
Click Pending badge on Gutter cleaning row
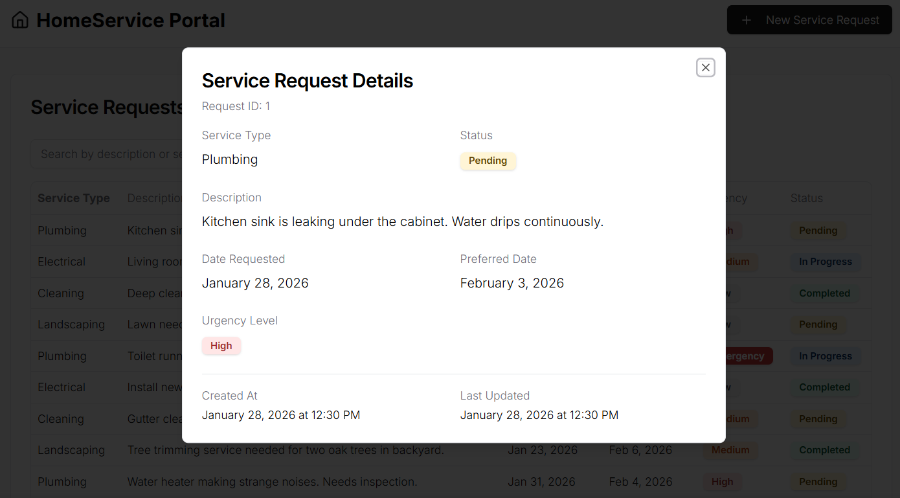coord(818,419)
